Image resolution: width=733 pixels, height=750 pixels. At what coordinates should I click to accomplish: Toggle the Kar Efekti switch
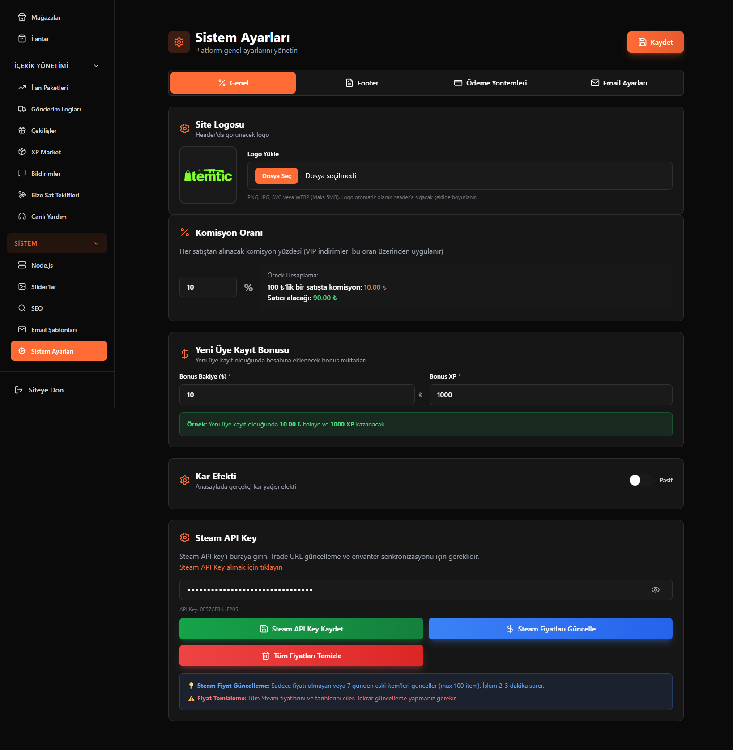pos(640,480)
